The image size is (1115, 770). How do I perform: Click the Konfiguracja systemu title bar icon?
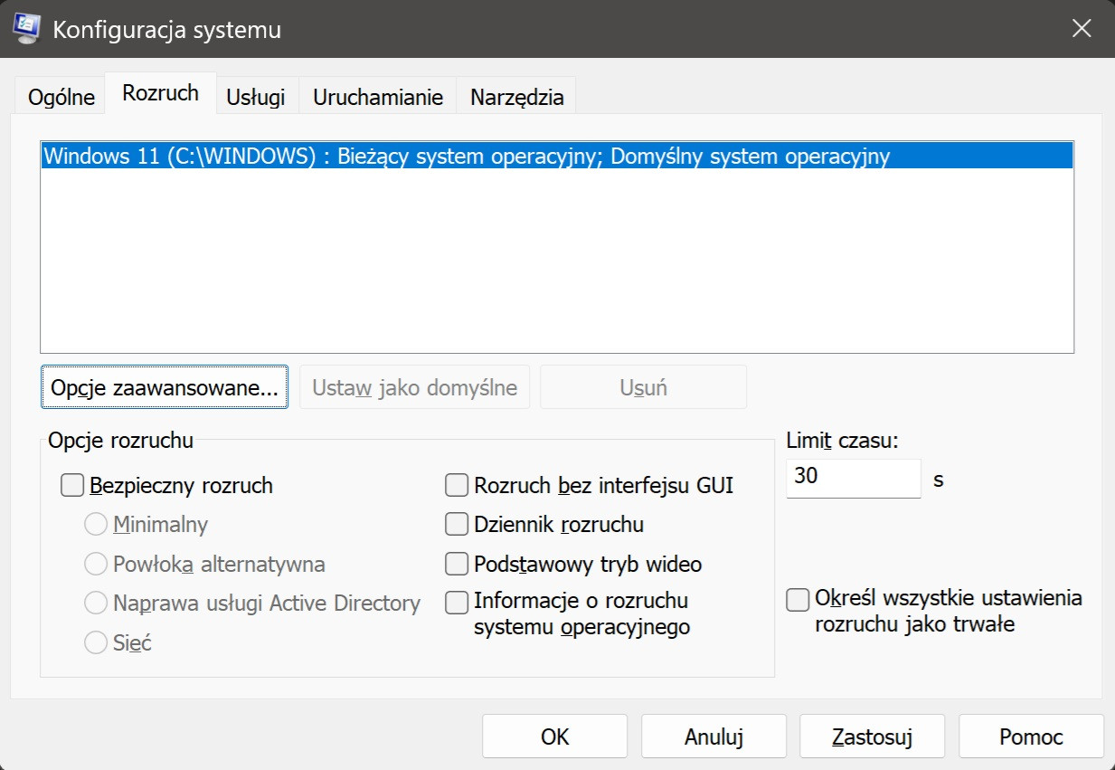(x=27, y=29)
